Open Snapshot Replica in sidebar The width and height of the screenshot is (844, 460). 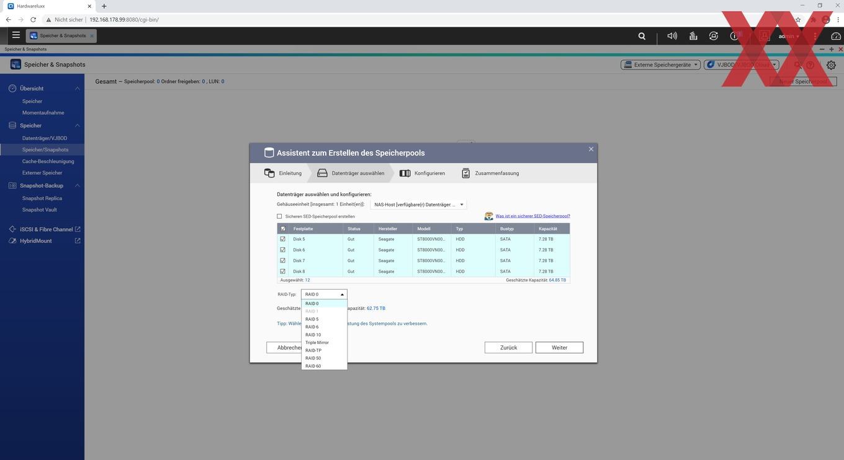(x=42, y=198)
